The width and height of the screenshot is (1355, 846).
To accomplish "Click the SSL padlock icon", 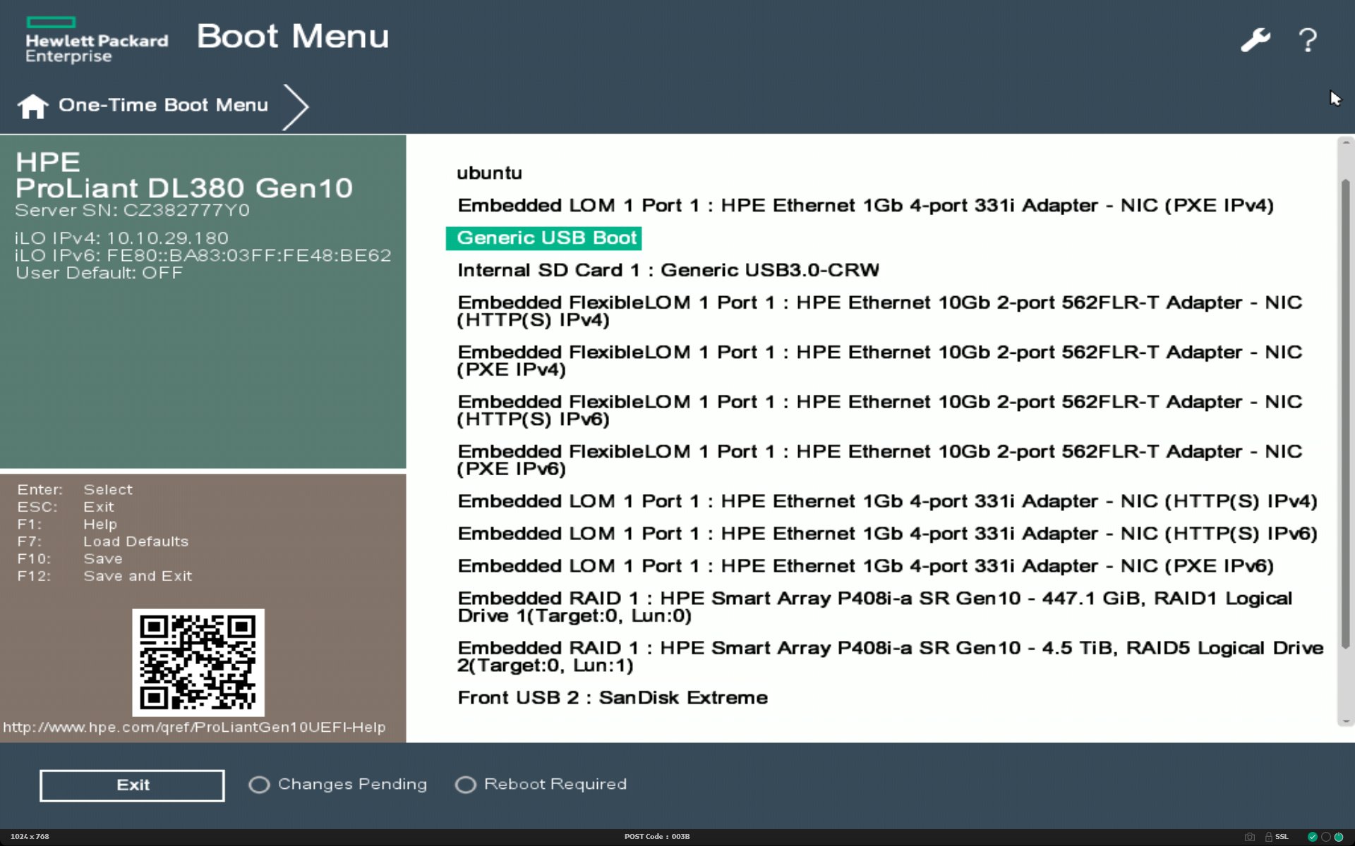I will pos(1268,837).
